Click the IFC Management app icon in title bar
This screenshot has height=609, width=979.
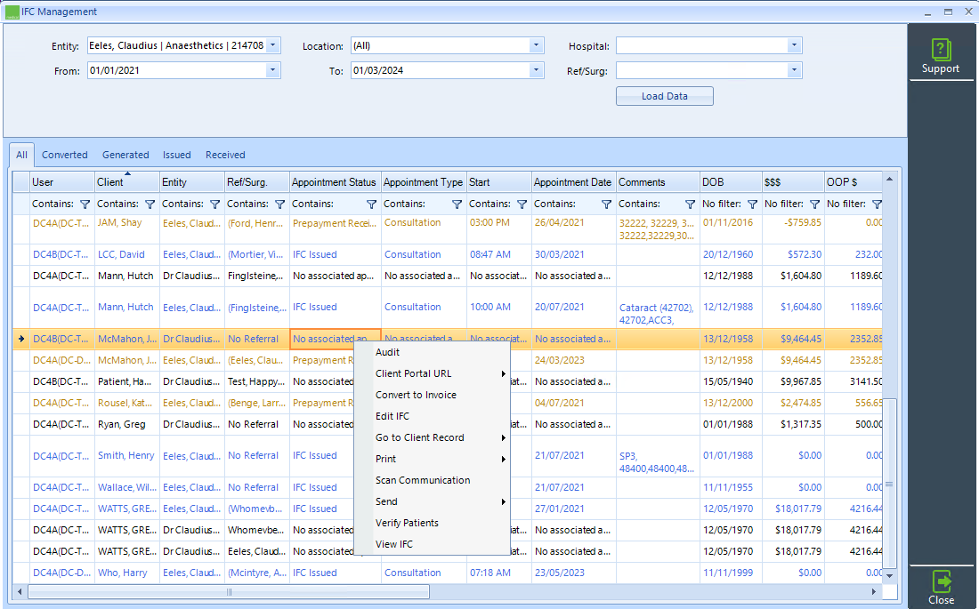pyautogui.click(x=12, y=12)
